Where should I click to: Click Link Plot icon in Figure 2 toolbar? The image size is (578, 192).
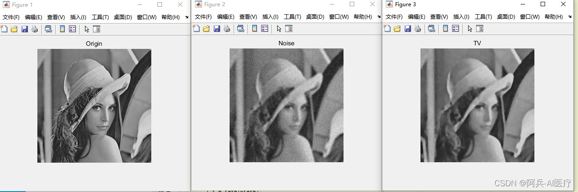click(x=240, y=29)
